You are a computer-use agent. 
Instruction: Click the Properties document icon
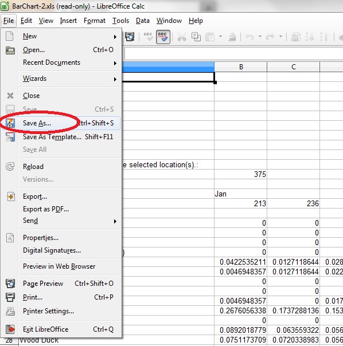10,238
